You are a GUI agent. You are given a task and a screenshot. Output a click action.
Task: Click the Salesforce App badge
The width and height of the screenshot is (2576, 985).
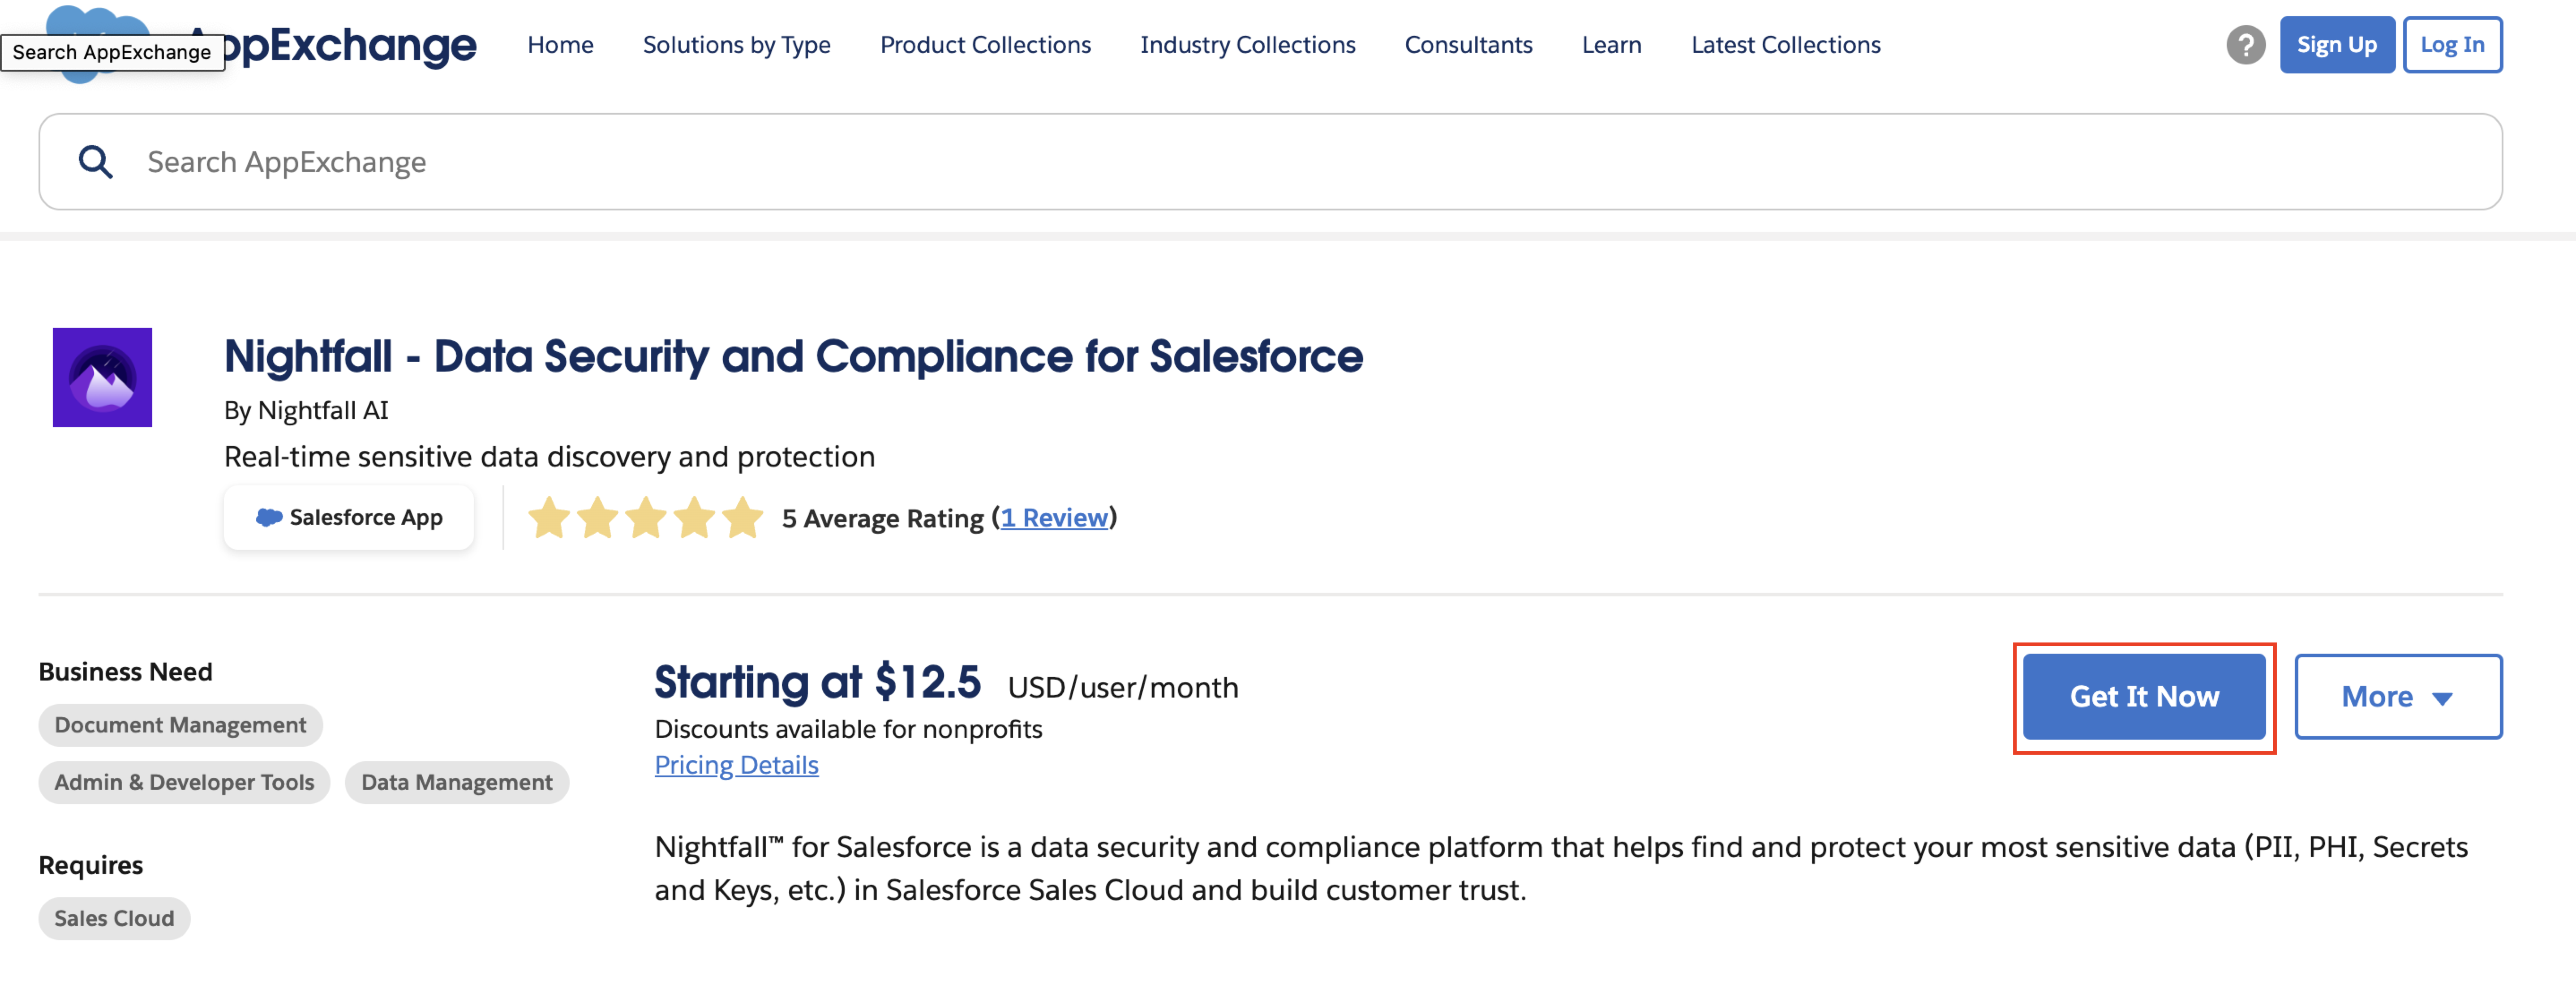click(x=348, y=517)
